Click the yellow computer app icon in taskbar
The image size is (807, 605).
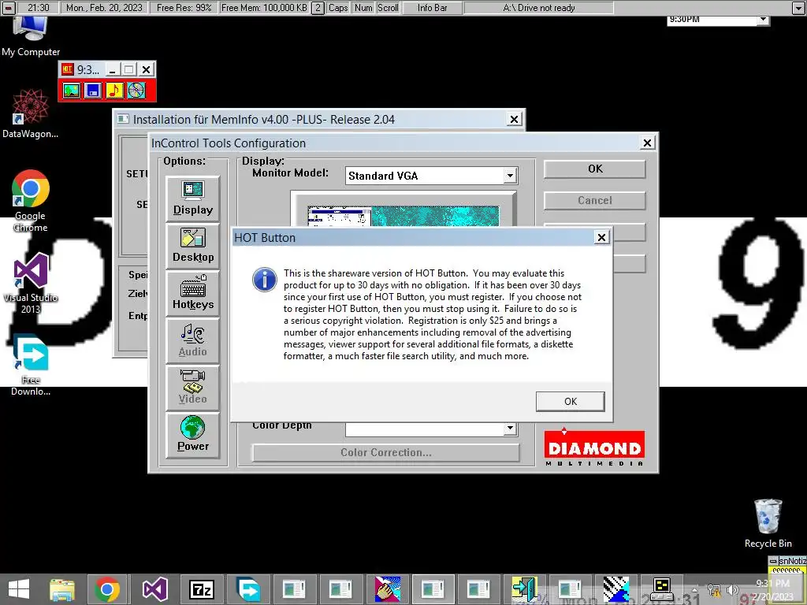(661, 589)
